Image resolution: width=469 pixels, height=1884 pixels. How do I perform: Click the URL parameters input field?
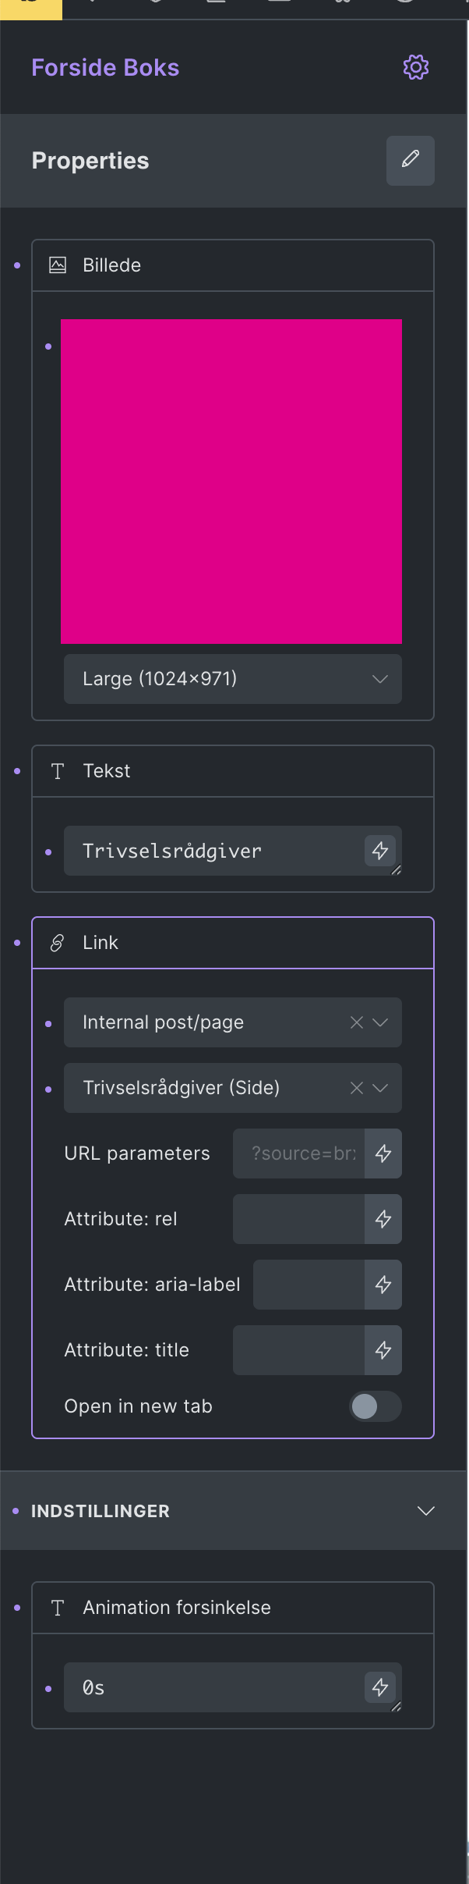click(299, 1153)
